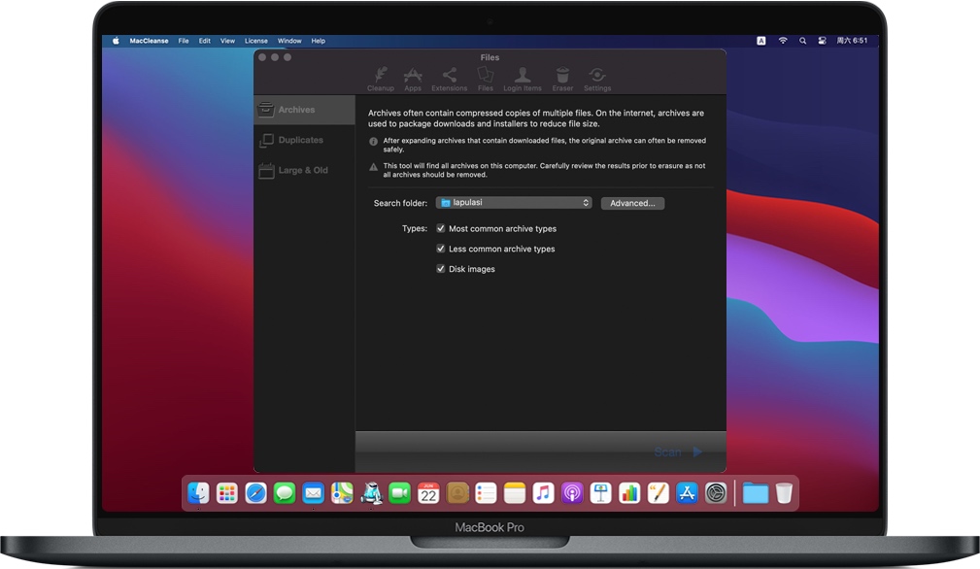Open the Window menu in menu bar
Image resolution: width=980 pixels, height=569 pixels.
click(x=289, y=41)
